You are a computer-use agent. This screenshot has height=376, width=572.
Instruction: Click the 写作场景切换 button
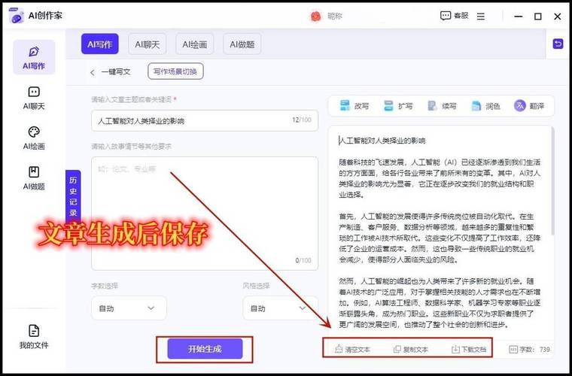(175, 71)
